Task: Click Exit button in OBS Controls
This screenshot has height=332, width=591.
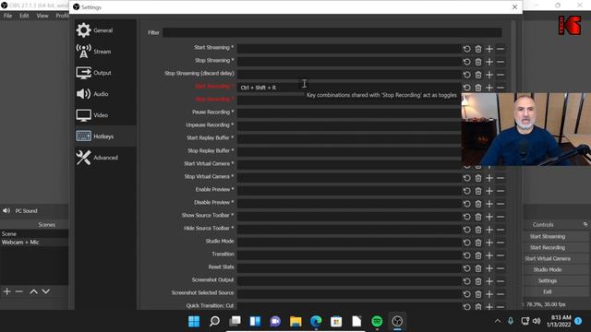Action: pos(548,291)
